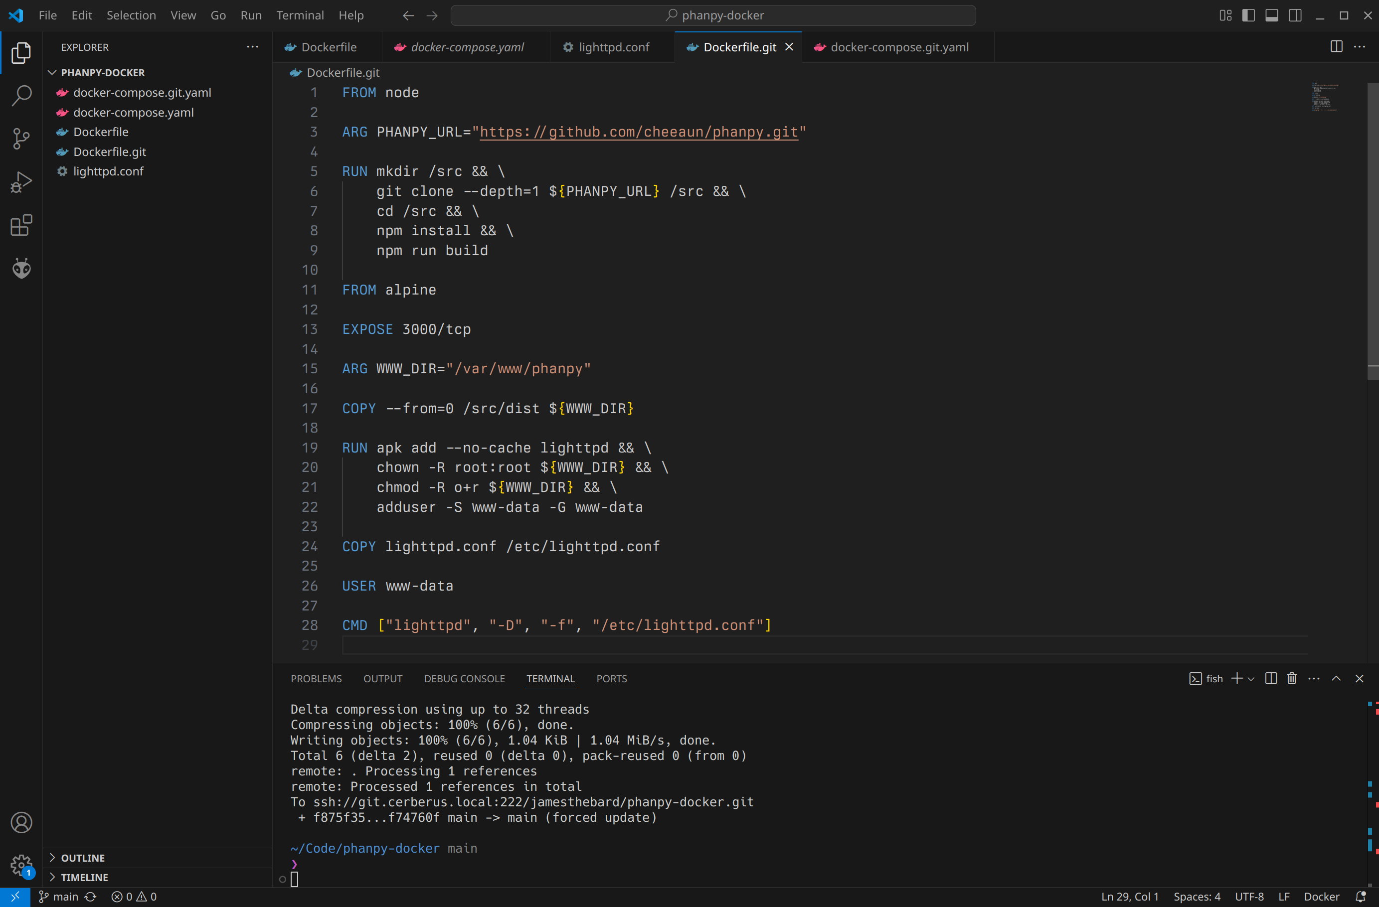The height and width of the screenshot is (907, 1379).
Task: Open docker-compose.yaml in explorer
Action: (158, 112)
